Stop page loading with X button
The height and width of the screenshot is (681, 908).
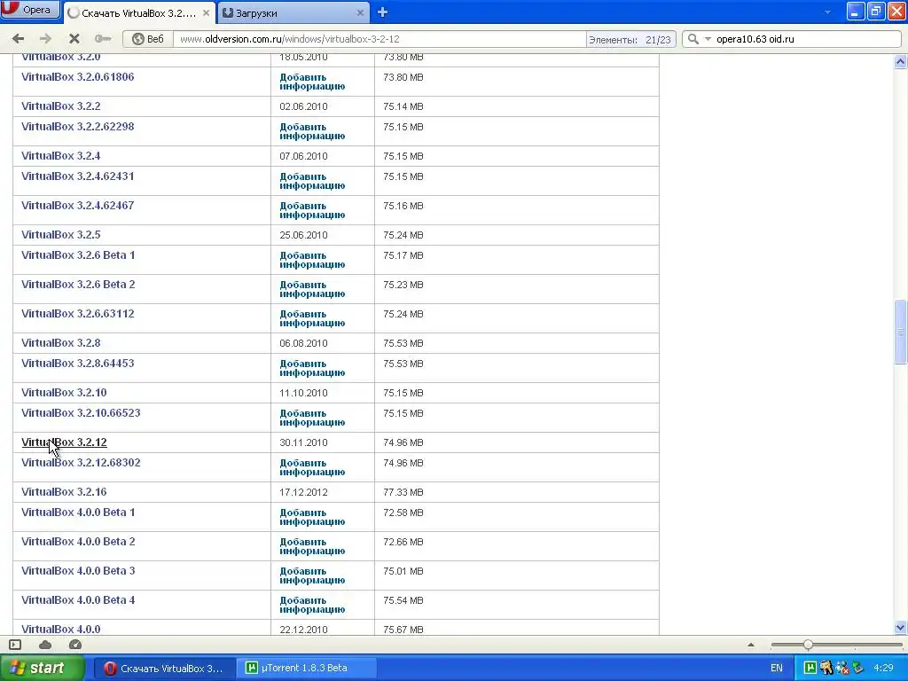click(74, 39)
